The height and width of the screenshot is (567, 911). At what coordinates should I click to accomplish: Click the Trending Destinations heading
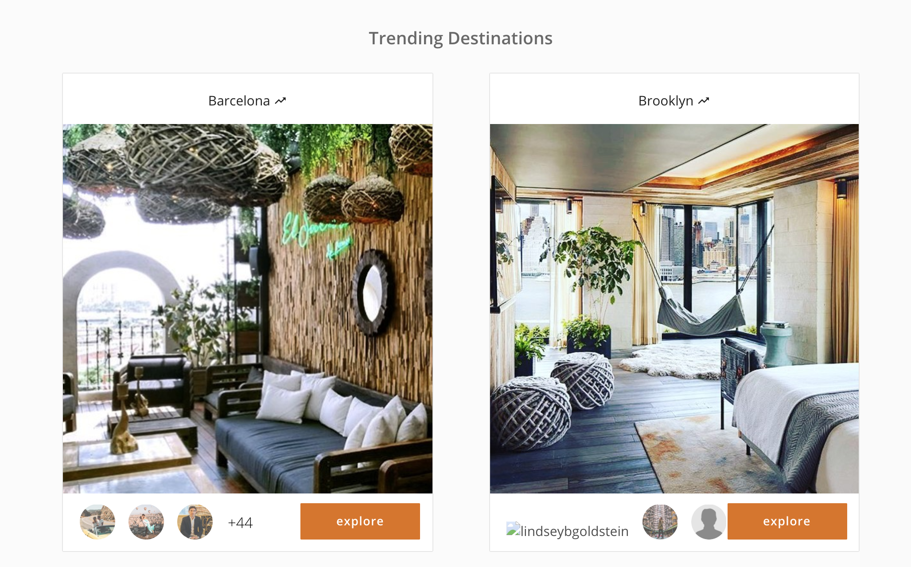pos(460,38)
